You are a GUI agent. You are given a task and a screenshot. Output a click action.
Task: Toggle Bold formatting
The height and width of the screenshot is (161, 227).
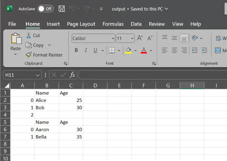76,50
